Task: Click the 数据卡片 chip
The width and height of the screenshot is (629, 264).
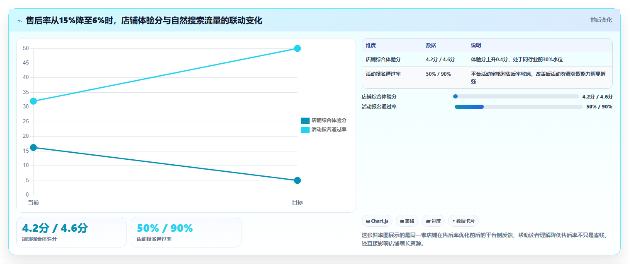Action: tap(463, 221)
